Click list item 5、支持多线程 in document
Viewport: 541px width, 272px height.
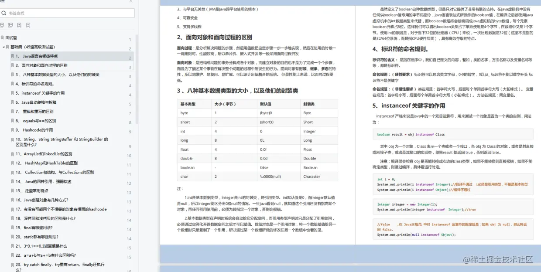189,27
